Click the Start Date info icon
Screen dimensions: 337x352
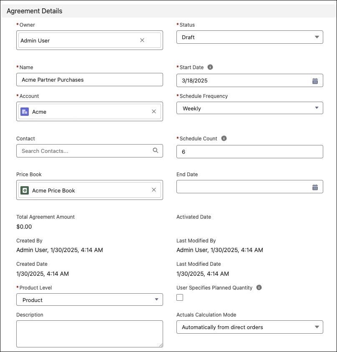(x=210, y=67)
